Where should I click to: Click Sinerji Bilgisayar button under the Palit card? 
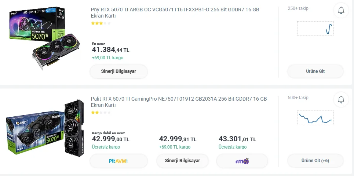click(x=182, y=161)
